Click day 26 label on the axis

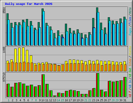point(105,100)
